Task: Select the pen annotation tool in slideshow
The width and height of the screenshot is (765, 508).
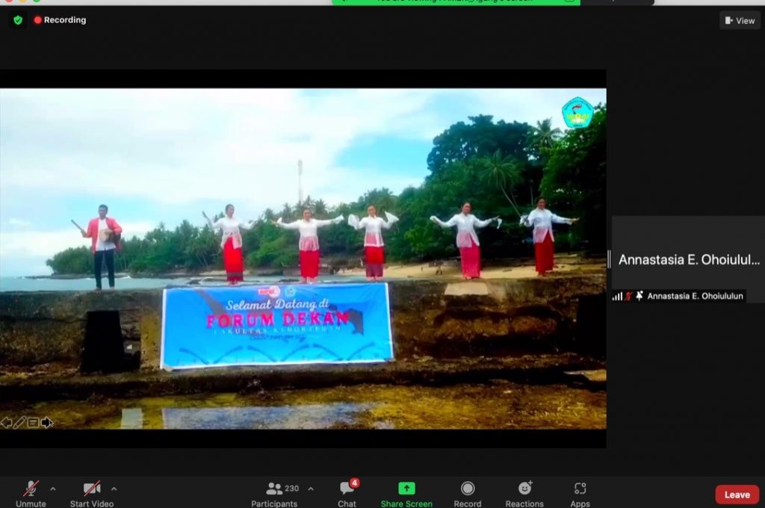Action: pos(19,423)
